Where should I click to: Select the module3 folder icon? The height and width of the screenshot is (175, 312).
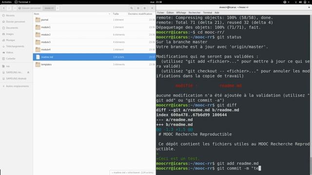click(38, 42)
